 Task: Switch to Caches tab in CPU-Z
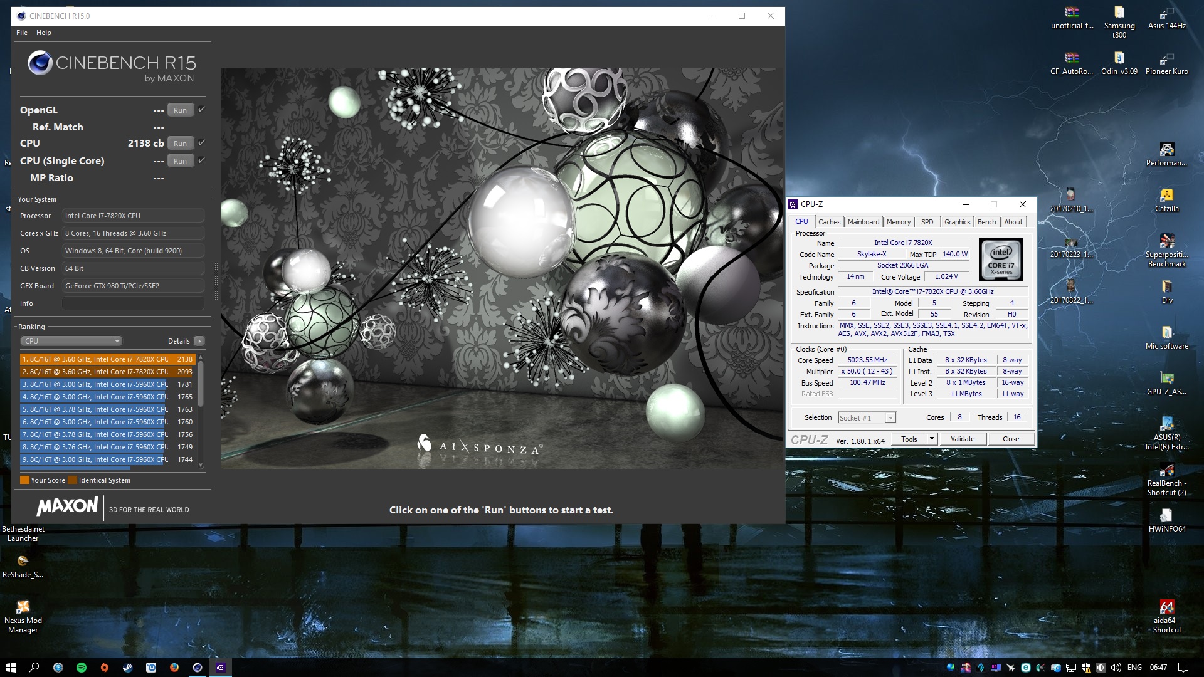[829, 222]
